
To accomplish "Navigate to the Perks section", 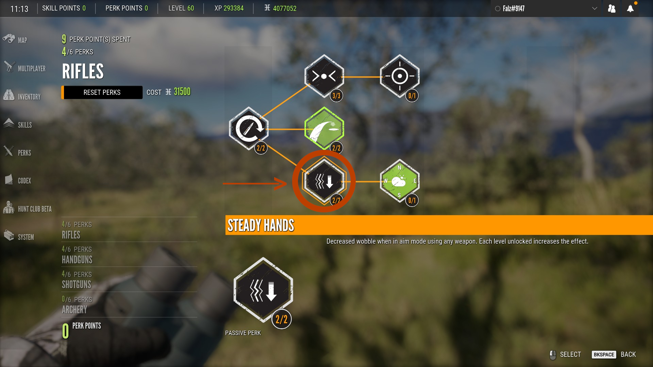I will click(x=24, y=152).
